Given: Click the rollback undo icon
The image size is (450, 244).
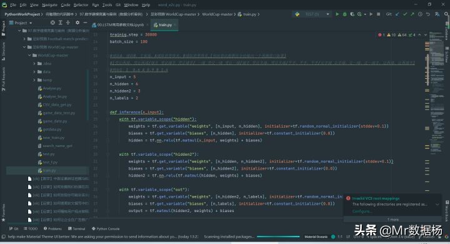Looking at the screenshot, I should (428, 14).
